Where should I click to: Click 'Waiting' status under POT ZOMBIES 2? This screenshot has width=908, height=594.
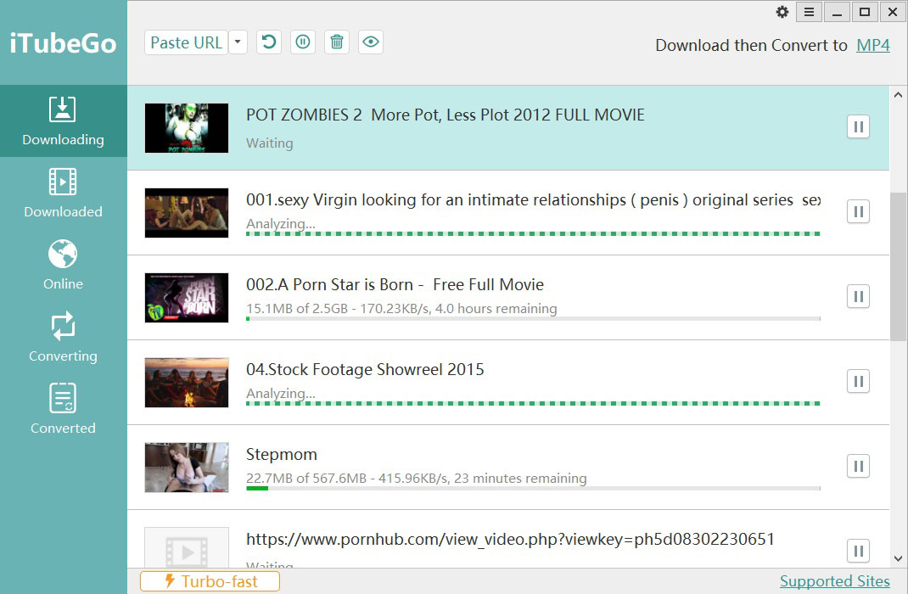269,143
